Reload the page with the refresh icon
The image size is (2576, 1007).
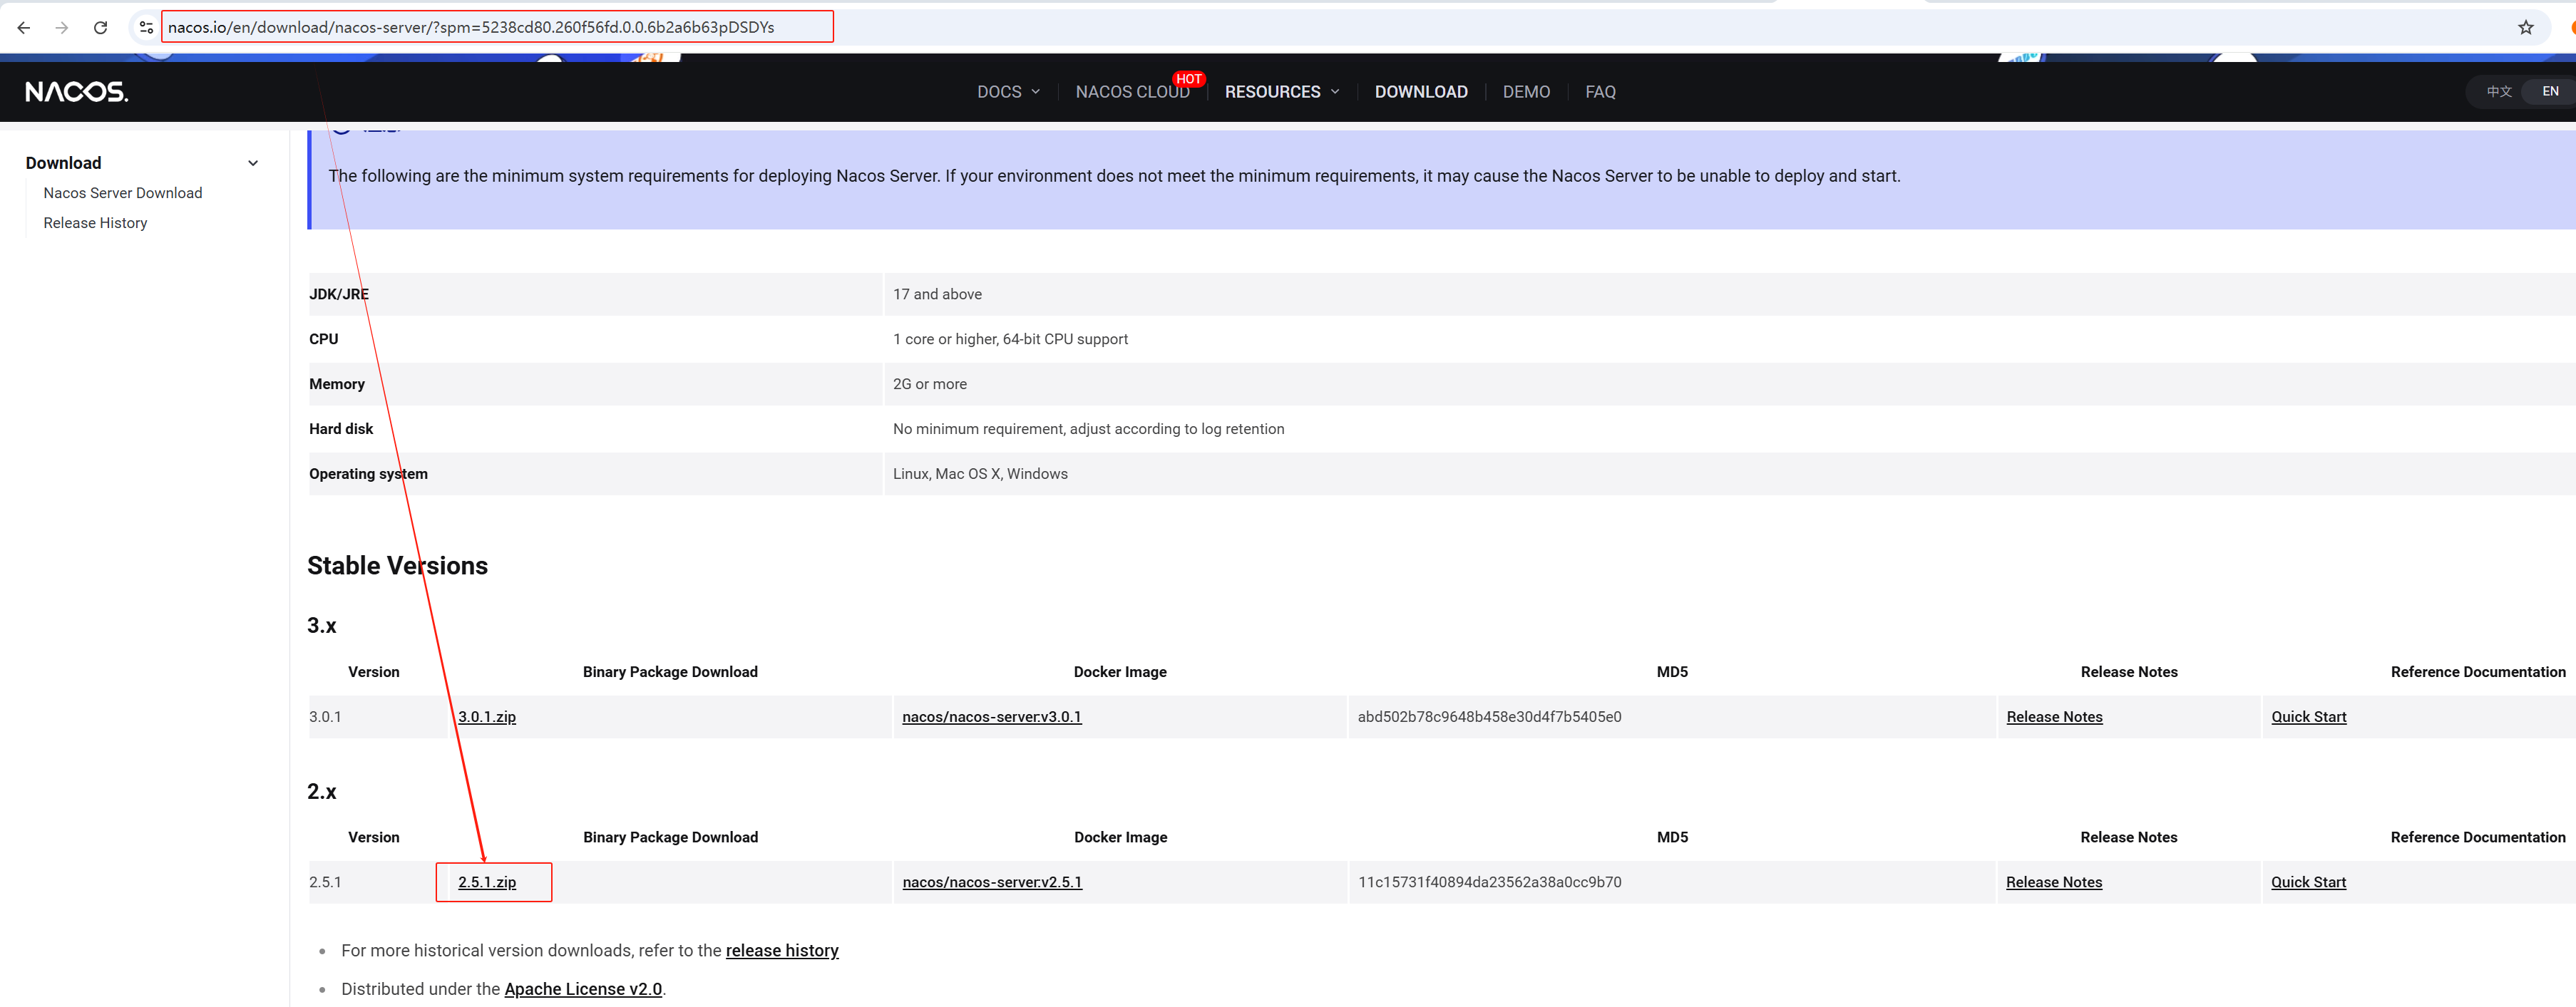click(x=101, y=27)
